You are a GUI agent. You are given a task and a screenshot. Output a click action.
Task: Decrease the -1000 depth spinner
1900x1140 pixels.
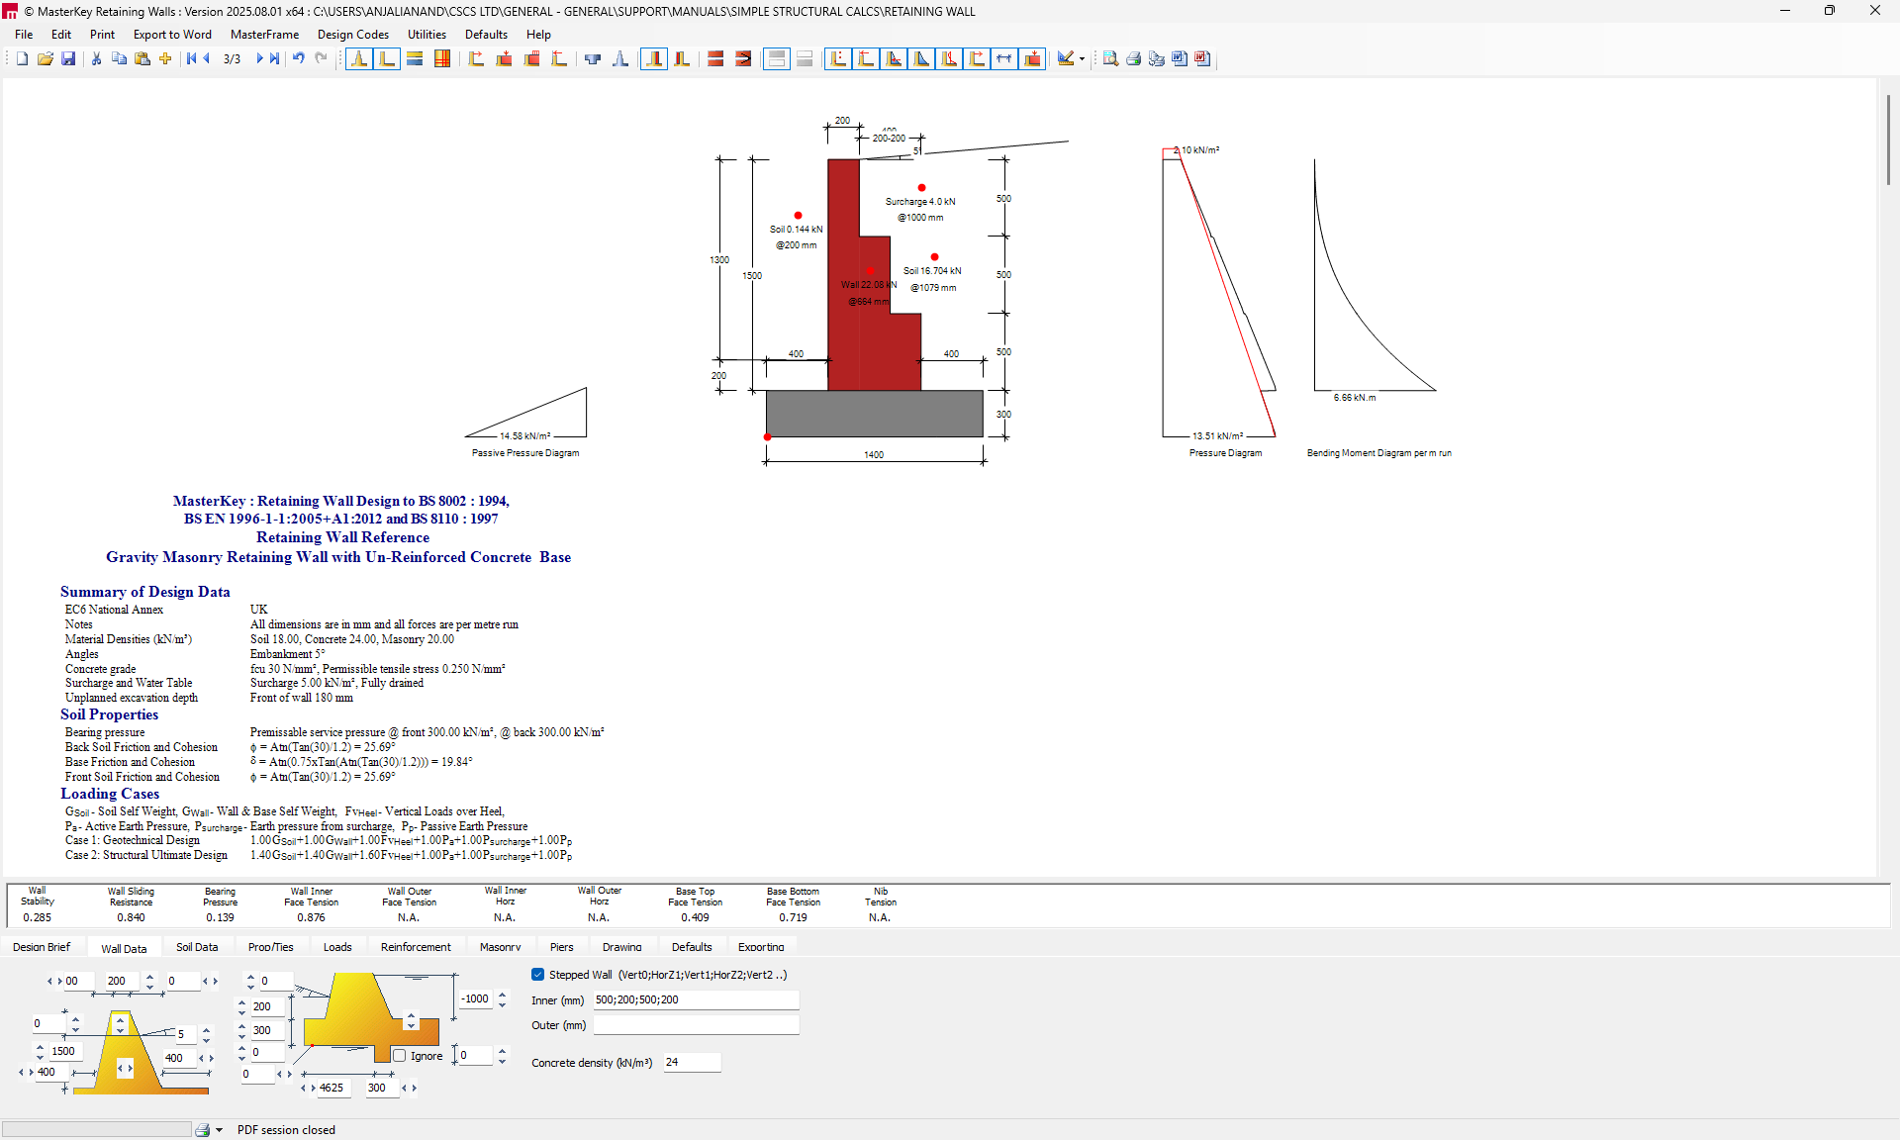pyautogui.click(x=502, y=1004)
